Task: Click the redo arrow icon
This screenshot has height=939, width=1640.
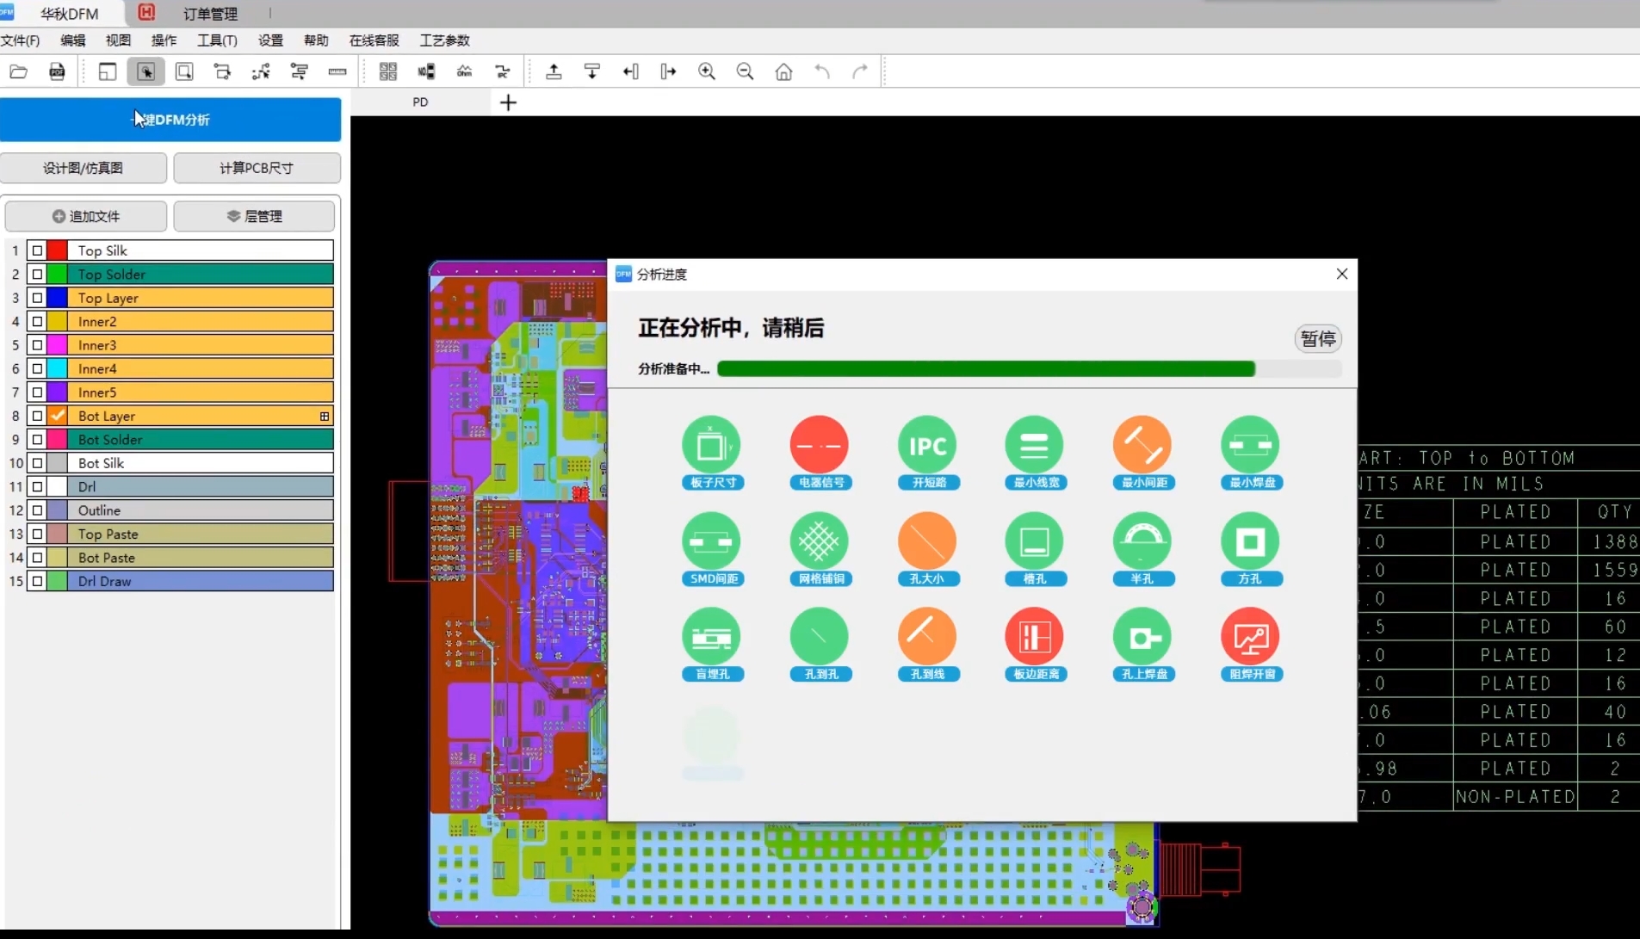Action: [860, 71]
